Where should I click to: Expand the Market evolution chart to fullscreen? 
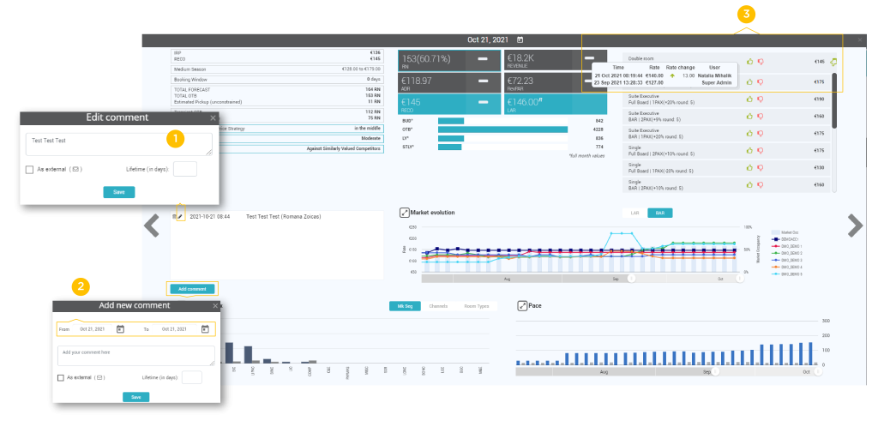[405, 213]
